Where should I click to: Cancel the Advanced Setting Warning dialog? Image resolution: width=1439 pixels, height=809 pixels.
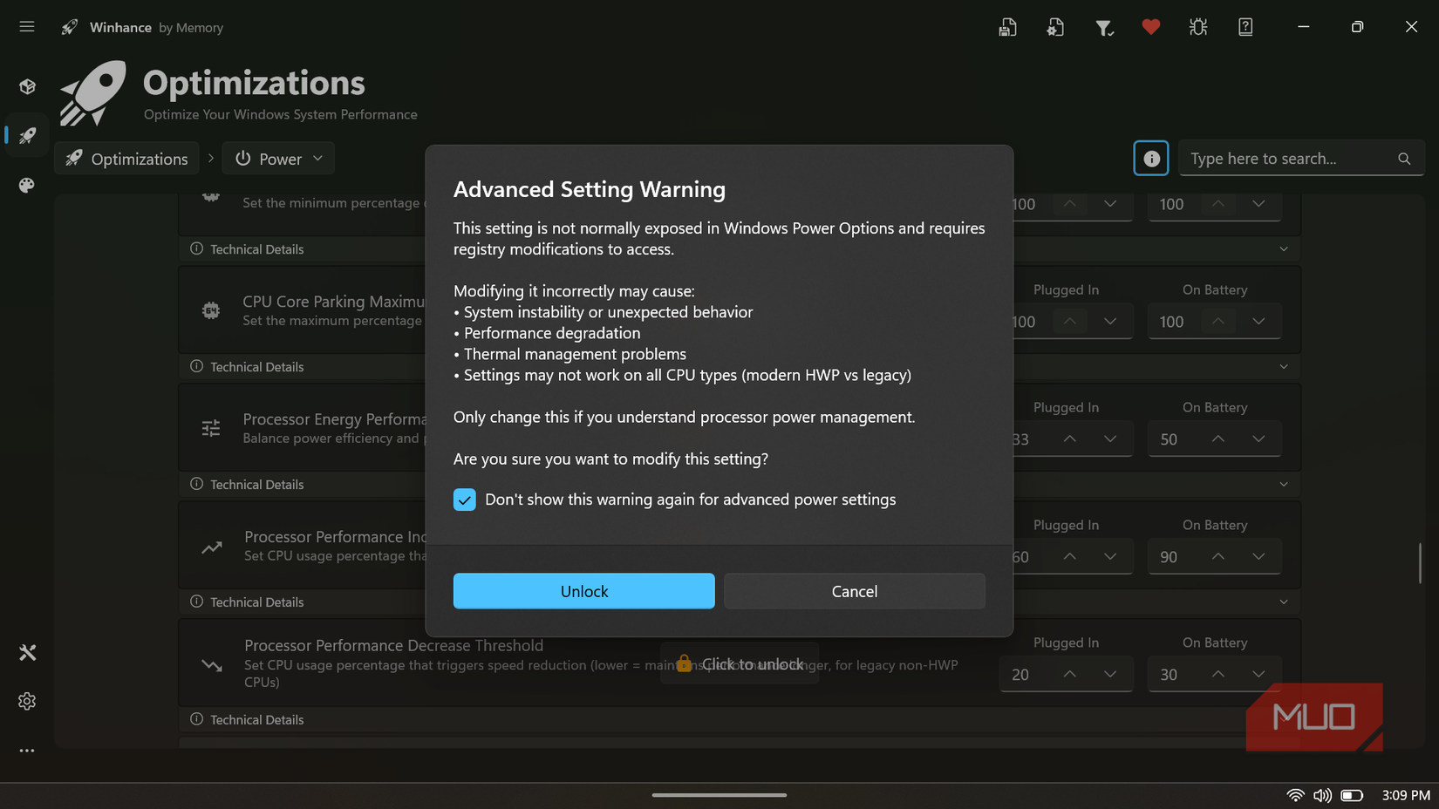click(854, 591)
